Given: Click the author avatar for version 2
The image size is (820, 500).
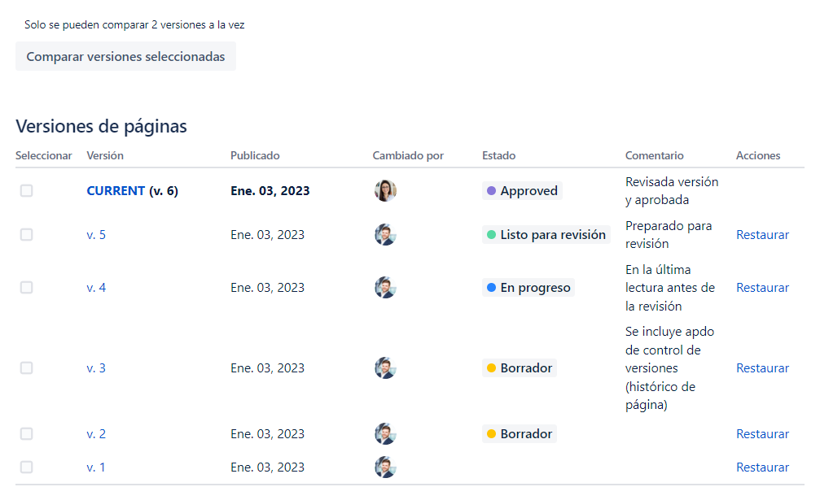Looking at the screenshot, I should [x=385, y=434].
